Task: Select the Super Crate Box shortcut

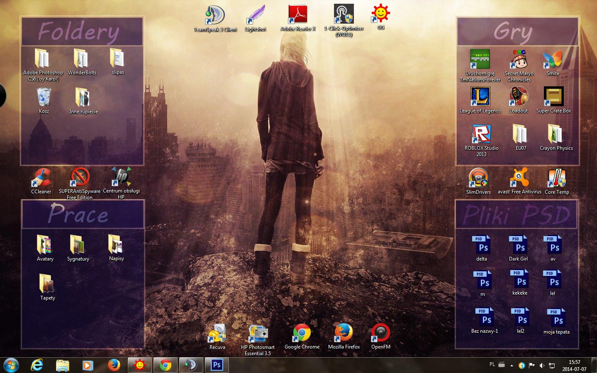Action: [554, 100]
